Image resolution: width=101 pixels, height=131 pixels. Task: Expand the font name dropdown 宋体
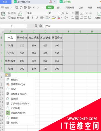tap(37, 13)
